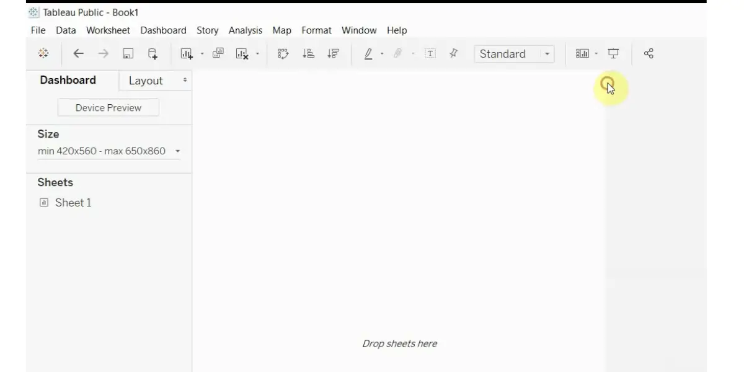The width and height of the screenshot is (744, 372).
Task: Click the Group members paperclip icon
Action: pyautogui.click(x=398, y=54)
